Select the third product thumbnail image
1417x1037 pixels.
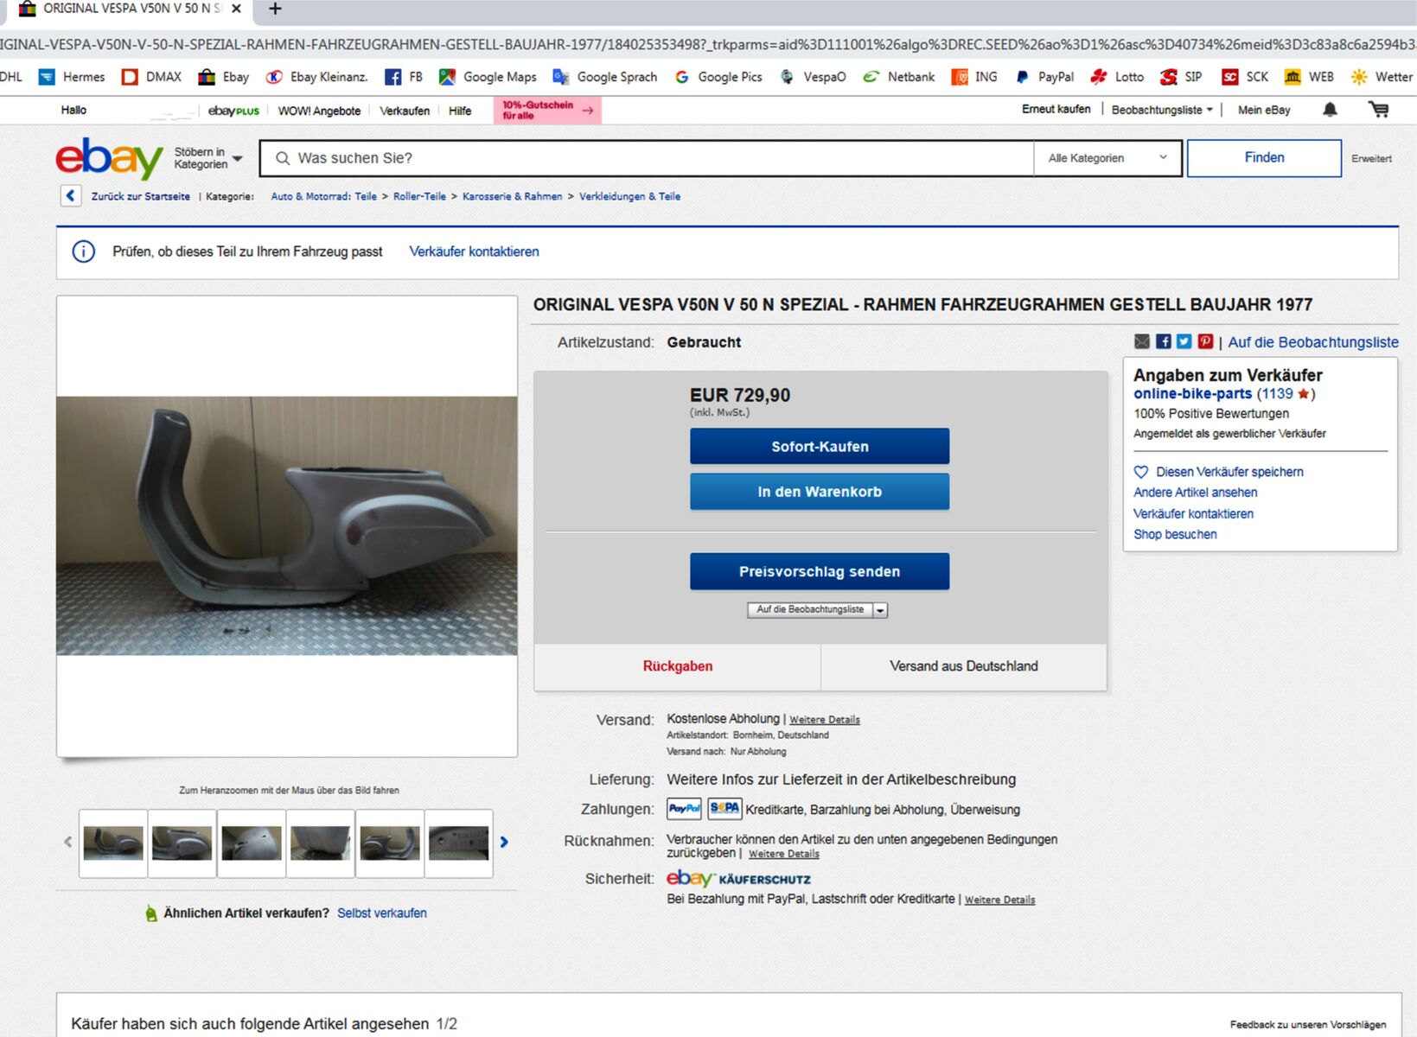pyautogui.click(x=252, y=843)
